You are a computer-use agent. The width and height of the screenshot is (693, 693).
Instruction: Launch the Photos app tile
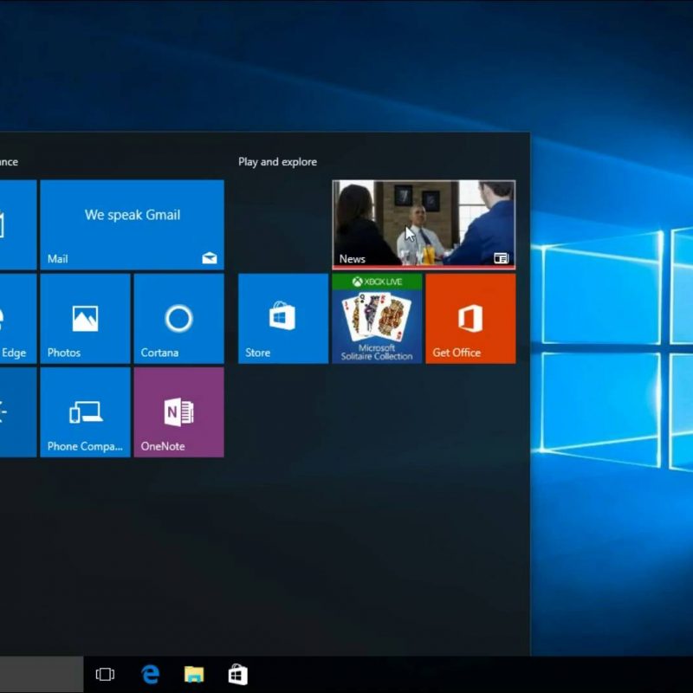point(85,318)
